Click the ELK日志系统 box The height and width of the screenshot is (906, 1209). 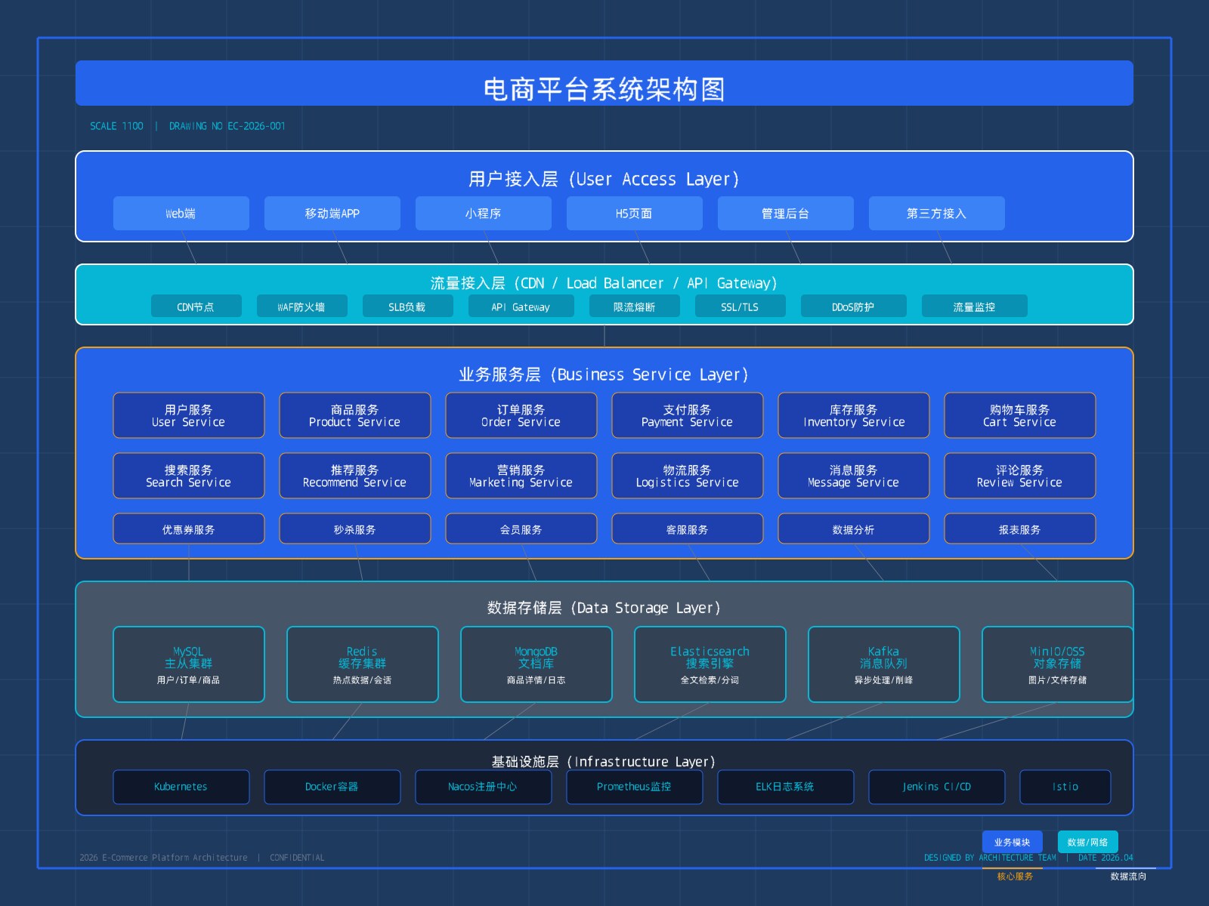(x=786, y=787)
